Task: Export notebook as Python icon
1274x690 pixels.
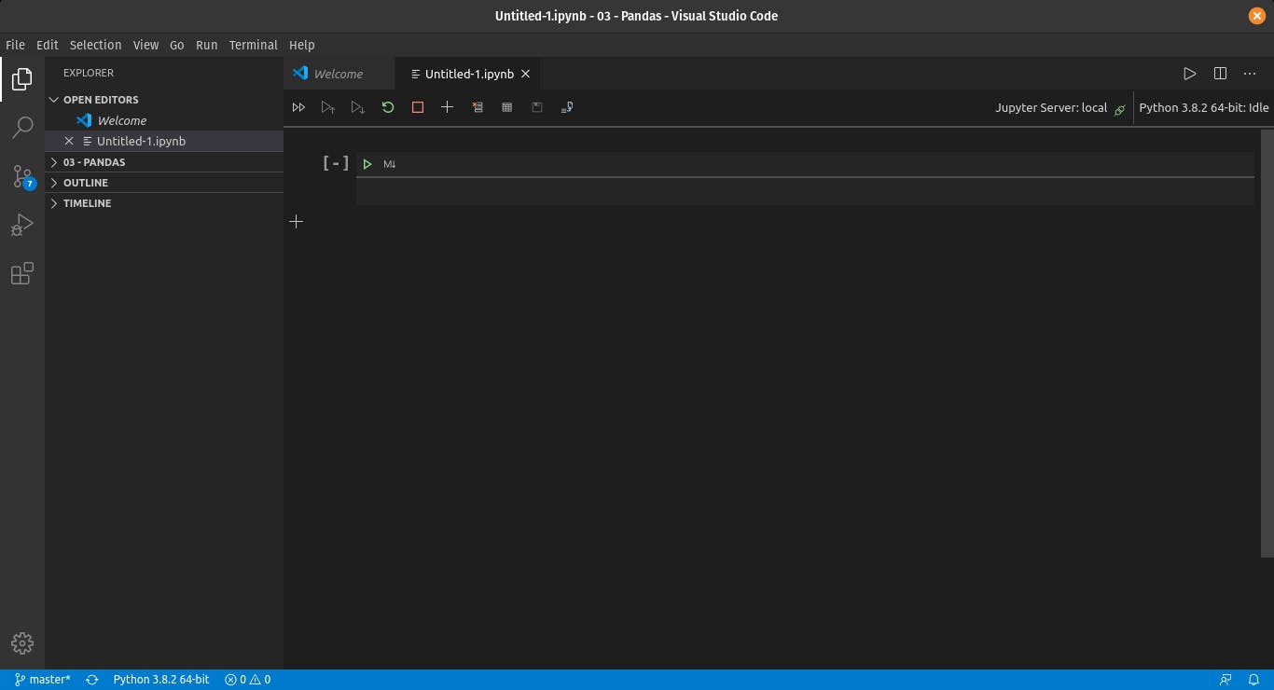Action: coord(567,107)
